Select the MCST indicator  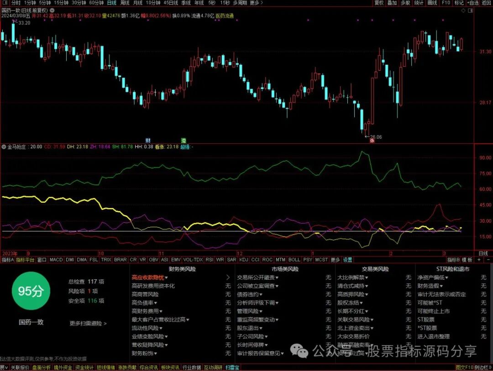pos(321,260)
